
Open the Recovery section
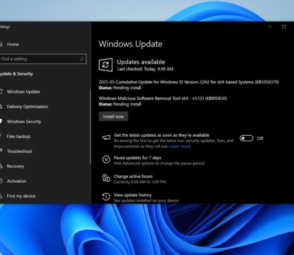pyautogui.click(x=15, y=166)
